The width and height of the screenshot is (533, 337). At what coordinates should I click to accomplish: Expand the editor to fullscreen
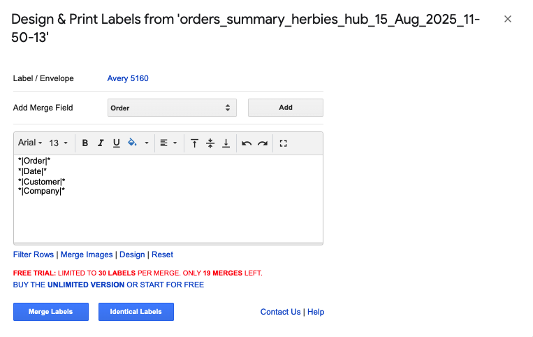point(283,143)
